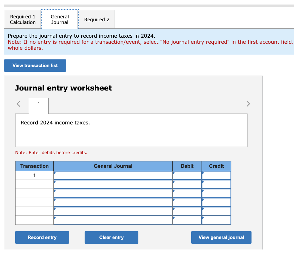This screenshot has width=294, height=254.
Task: Click the Debit field in the fourth row
Action: coord(187,202)
